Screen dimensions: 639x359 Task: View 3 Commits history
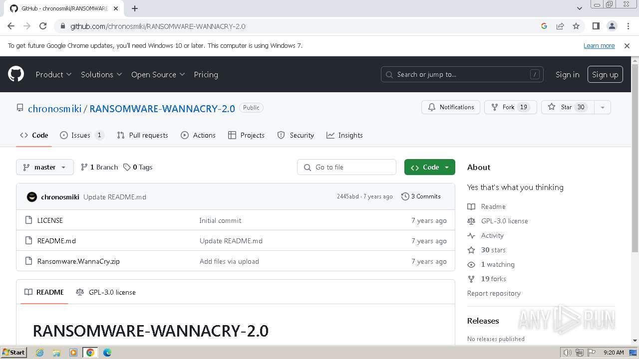421,196
